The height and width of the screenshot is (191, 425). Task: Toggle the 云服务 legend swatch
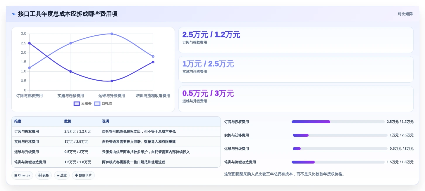[x=77, y=104]
